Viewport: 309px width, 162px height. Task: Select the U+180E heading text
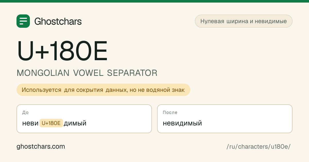click(x=62, y=51)
